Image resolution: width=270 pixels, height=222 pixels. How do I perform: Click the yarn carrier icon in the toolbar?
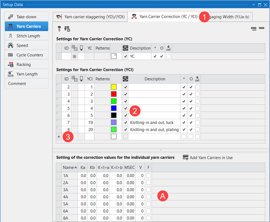point(59,29)
